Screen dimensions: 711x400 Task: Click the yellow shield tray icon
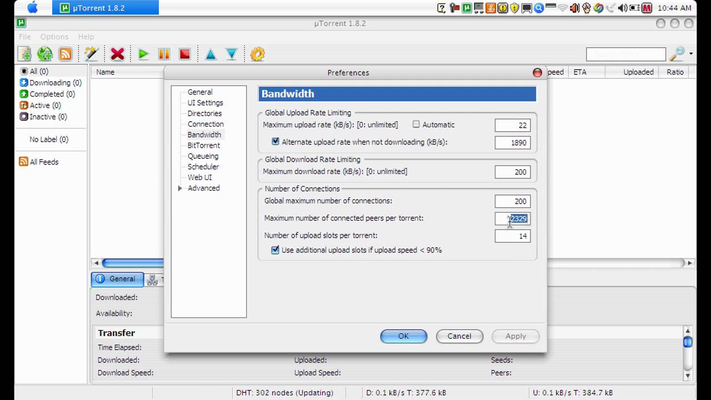pyautogui.click(x=514, y=8)
